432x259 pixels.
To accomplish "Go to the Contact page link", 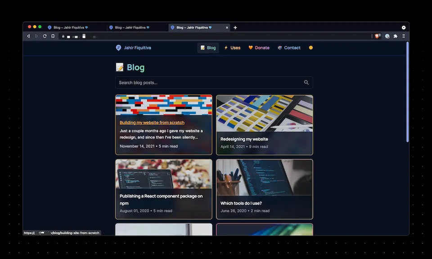I will [x=289, y=48].
